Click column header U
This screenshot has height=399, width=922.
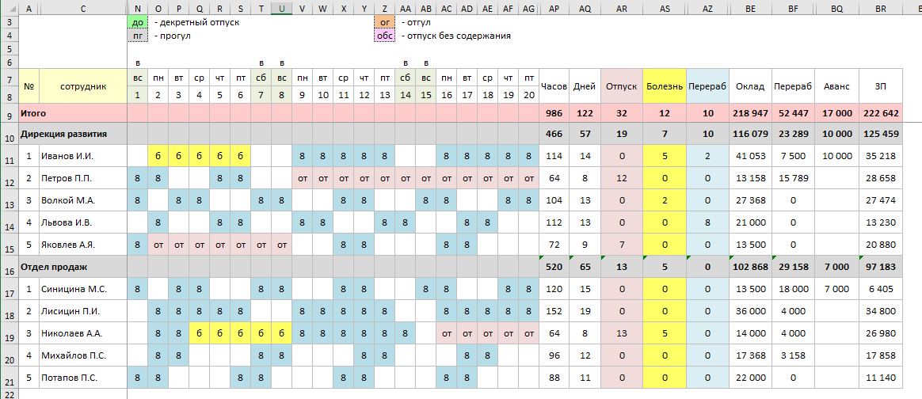(282, 8)
